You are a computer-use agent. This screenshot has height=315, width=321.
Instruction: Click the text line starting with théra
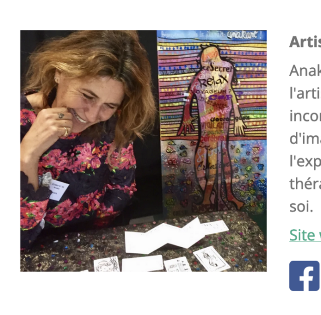tap(305, 184)
